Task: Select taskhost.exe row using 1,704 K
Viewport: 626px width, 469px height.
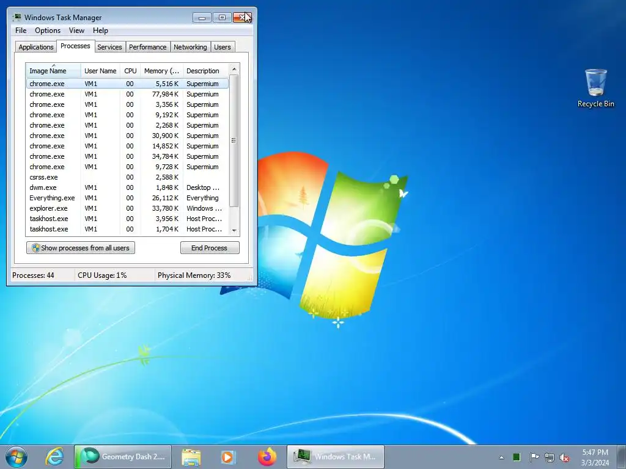Action: click(127, 229)
